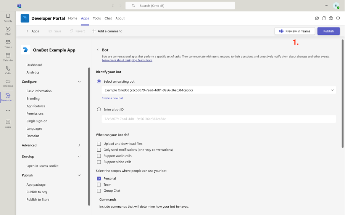Click the pop-out icon in portal header
Image resolution: width=345 pixels, height=215 pixels.
click(317, 18)
